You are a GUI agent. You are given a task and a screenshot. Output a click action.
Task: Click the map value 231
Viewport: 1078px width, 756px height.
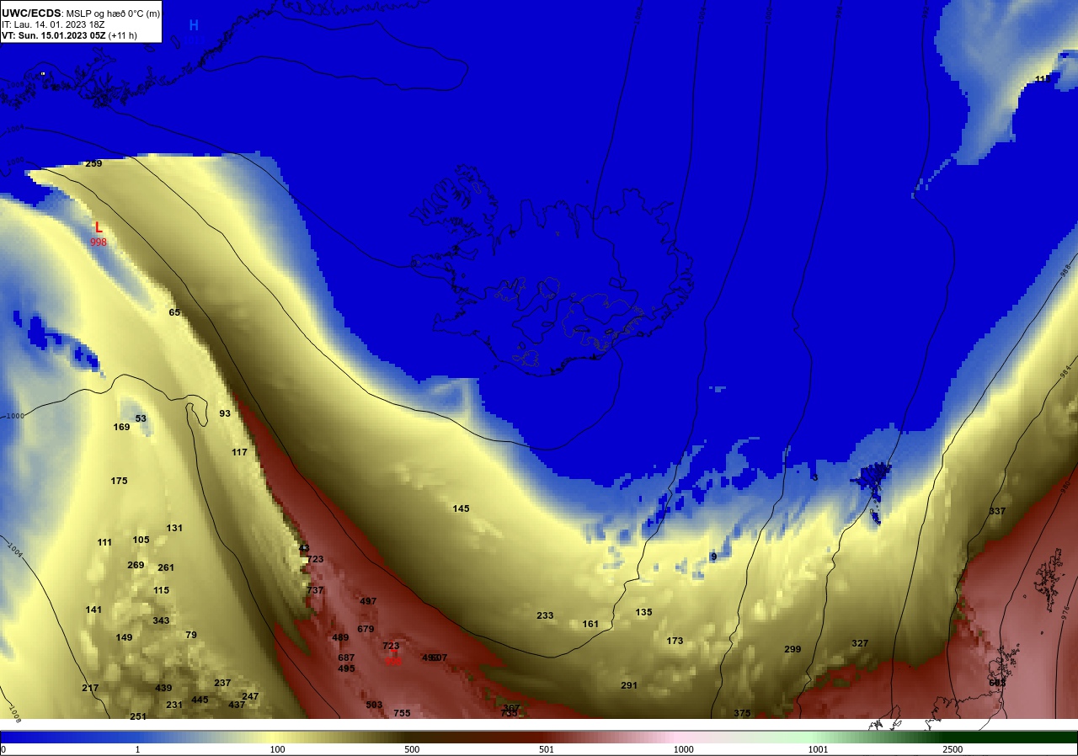click(x=174, y=705)
